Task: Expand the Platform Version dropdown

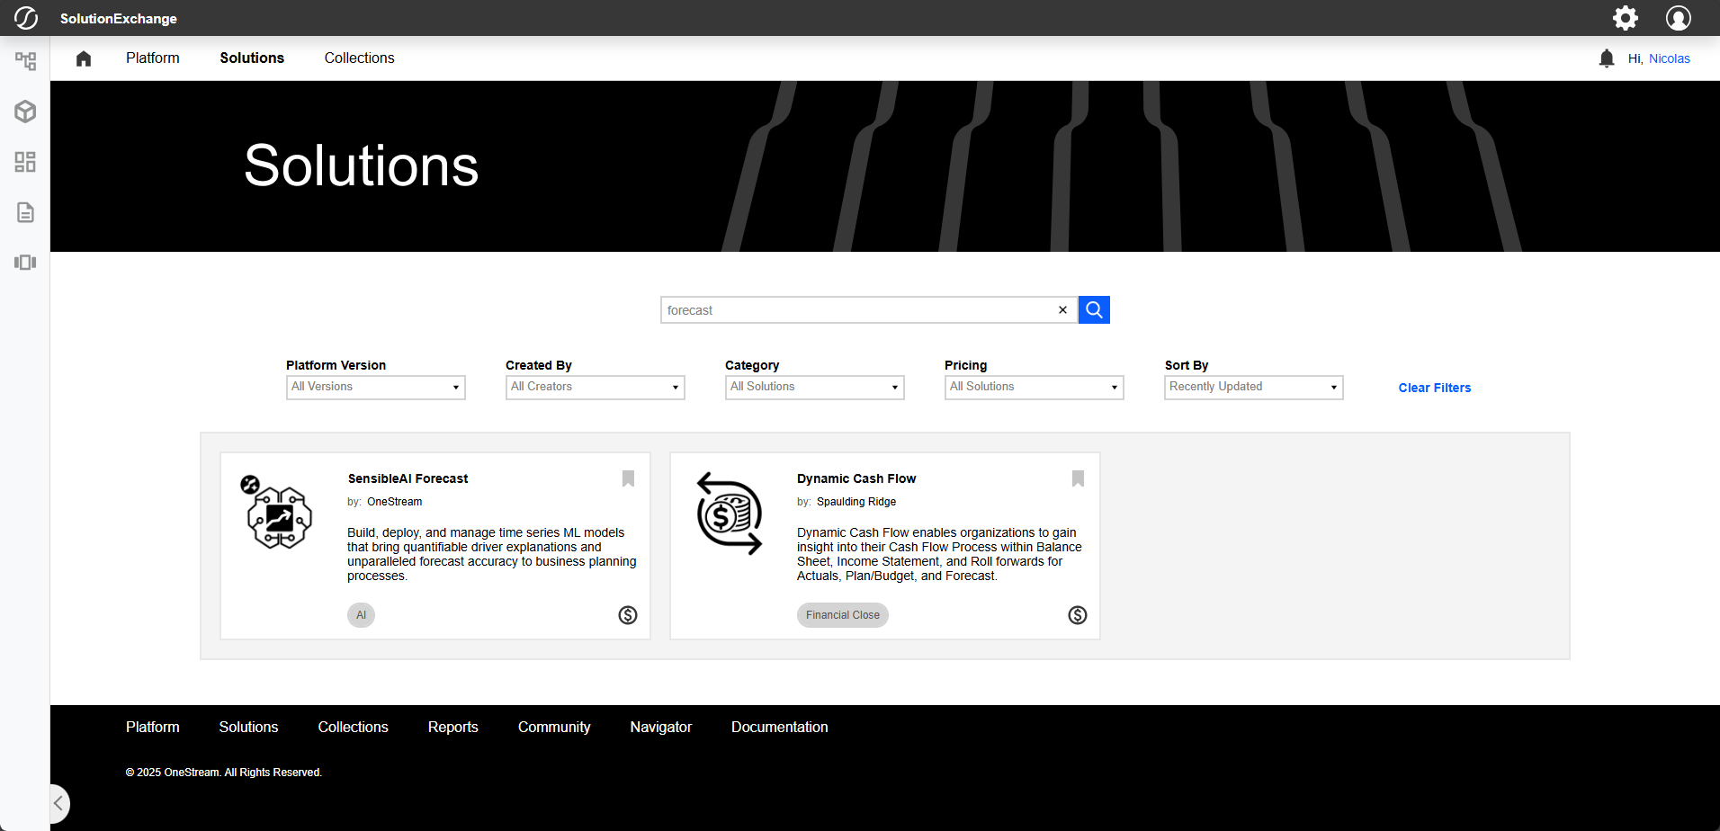Action: [375, 387]
